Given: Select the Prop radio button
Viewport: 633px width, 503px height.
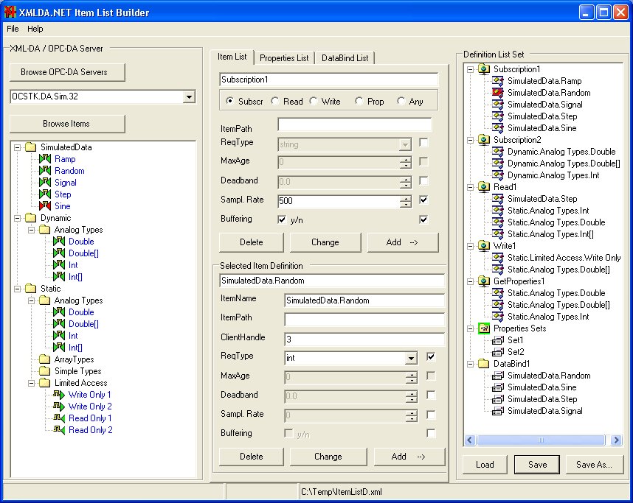Looking at the screenshot, I should [359, 101].
